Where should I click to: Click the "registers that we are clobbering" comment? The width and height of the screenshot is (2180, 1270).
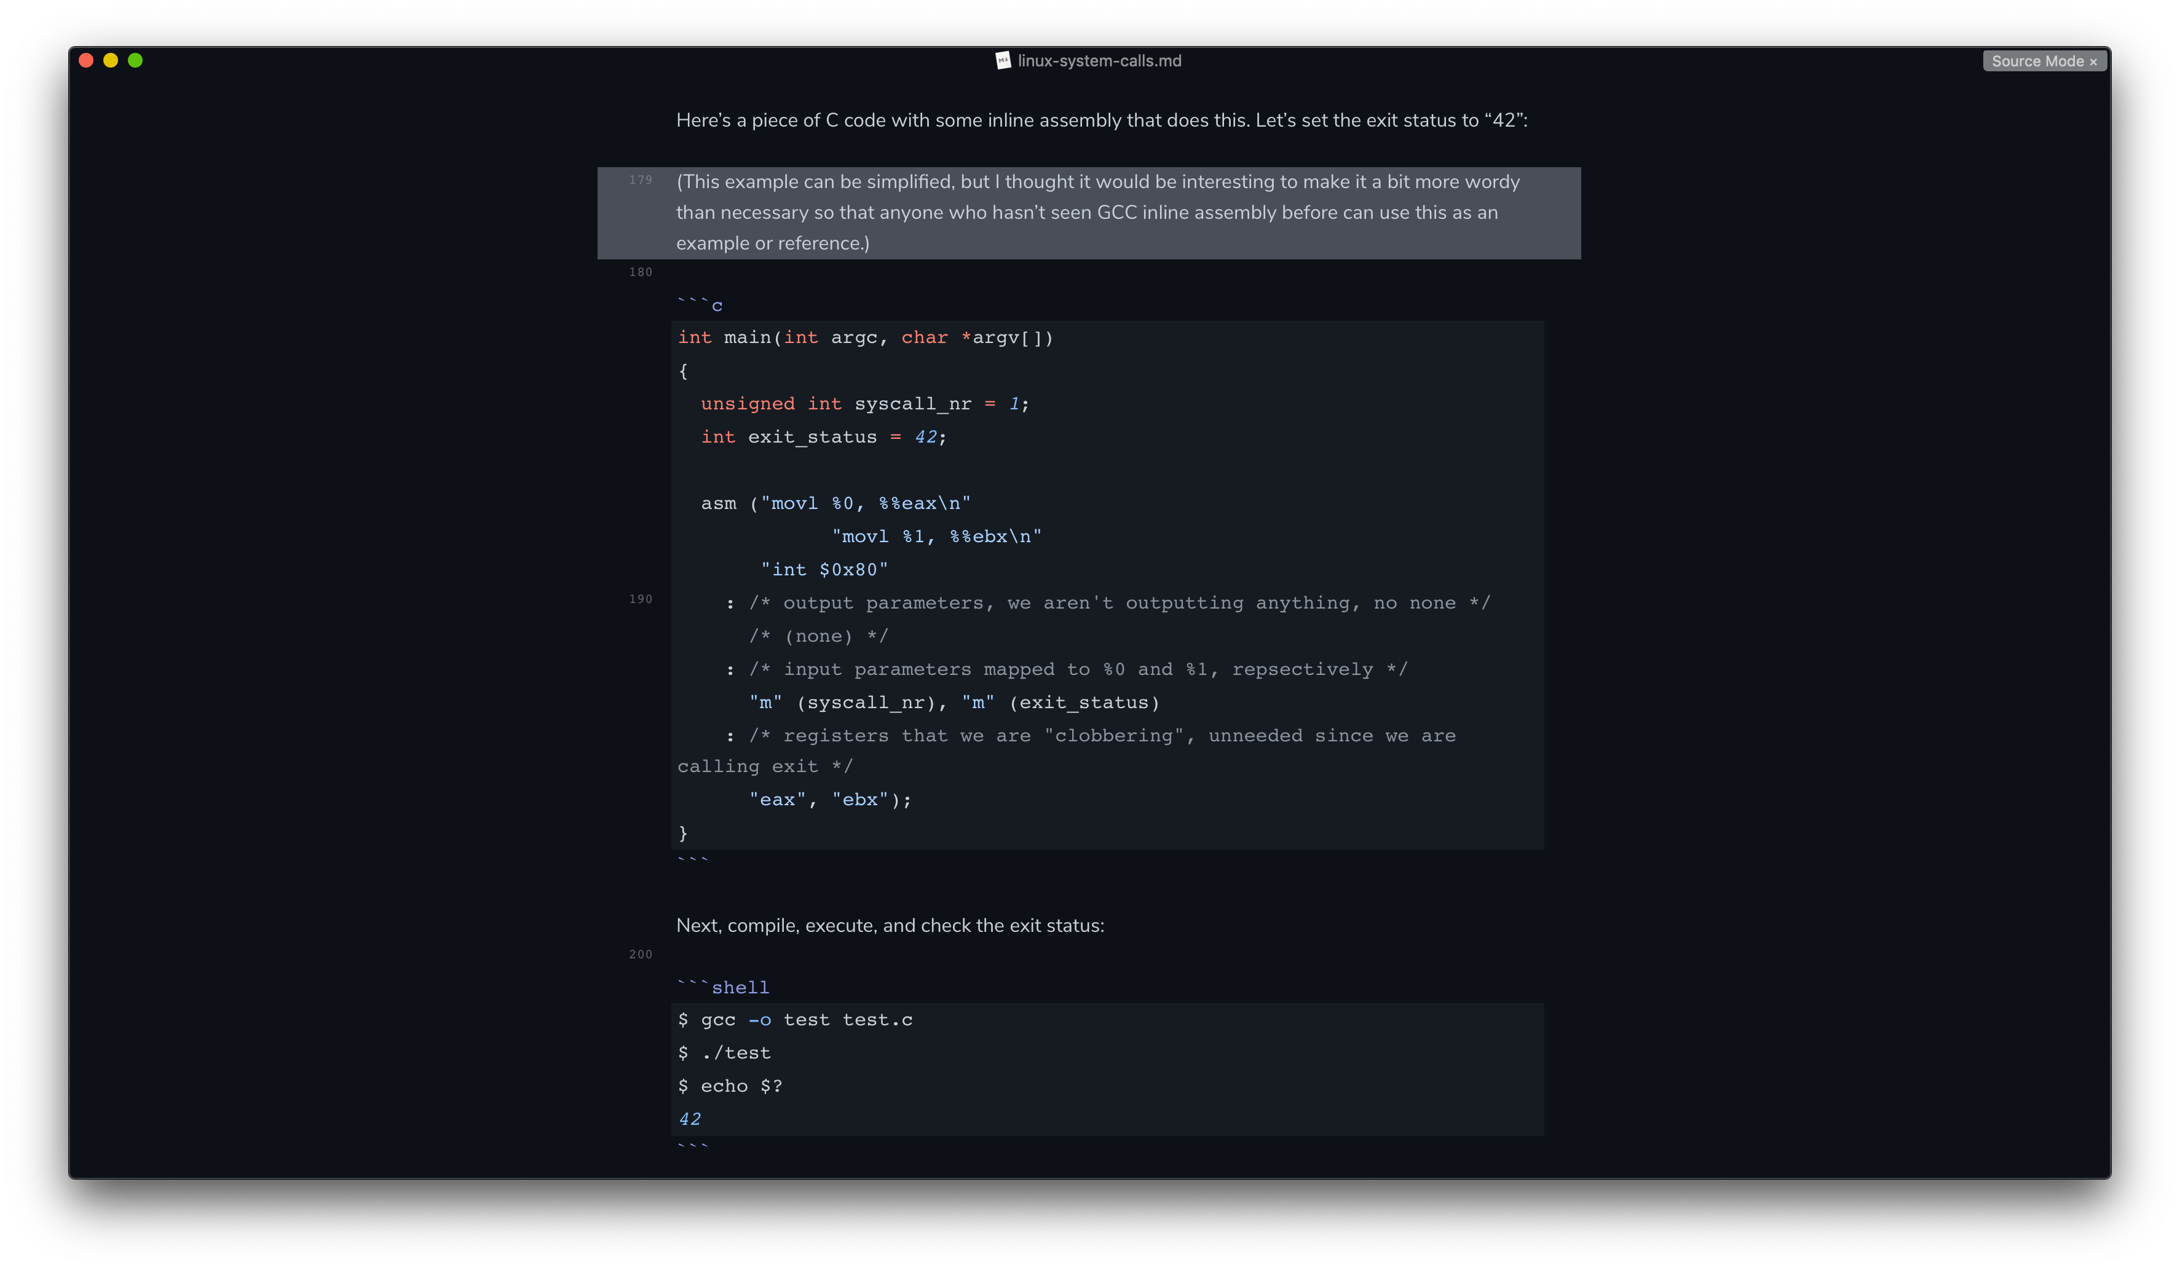point(1067,751)
